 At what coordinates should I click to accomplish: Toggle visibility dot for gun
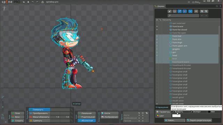(157, 52)
